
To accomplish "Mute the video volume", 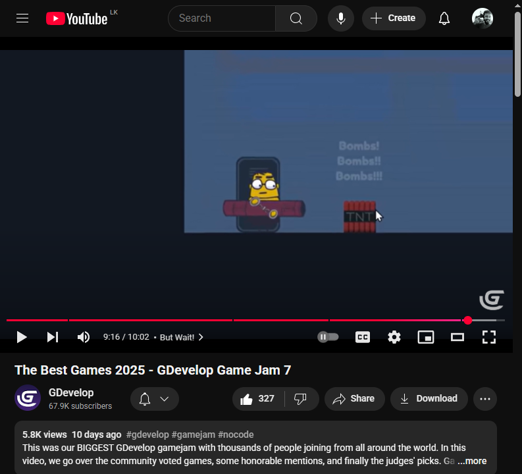I will click(84, 337).
